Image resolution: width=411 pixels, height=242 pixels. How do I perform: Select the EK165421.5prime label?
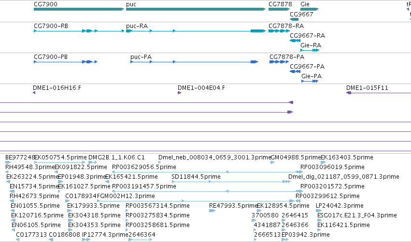[x=131, y=177]
